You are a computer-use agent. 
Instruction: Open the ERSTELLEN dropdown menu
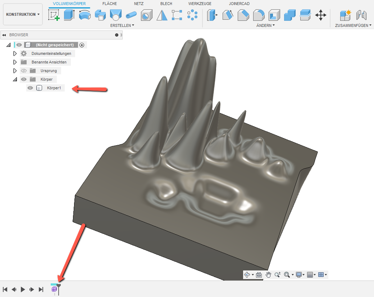[122, 25]
